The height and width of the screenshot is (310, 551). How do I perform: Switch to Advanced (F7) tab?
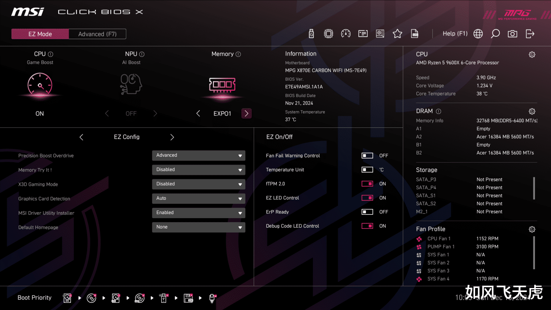click(x=97, y=34)
